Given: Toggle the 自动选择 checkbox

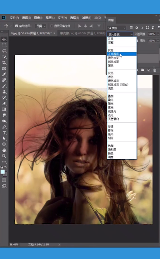Looking at the screenshot, I should click(16, 26).
